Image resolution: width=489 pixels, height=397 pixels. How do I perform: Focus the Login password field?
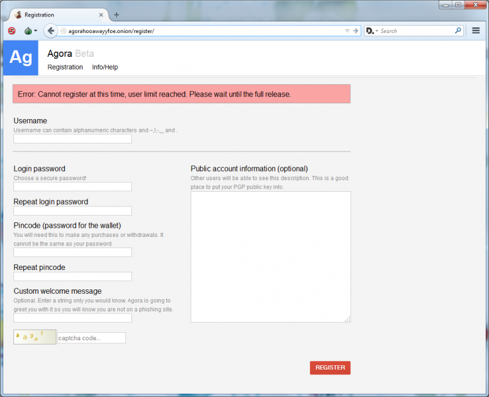pyautogui.click(x=73, y=187)
